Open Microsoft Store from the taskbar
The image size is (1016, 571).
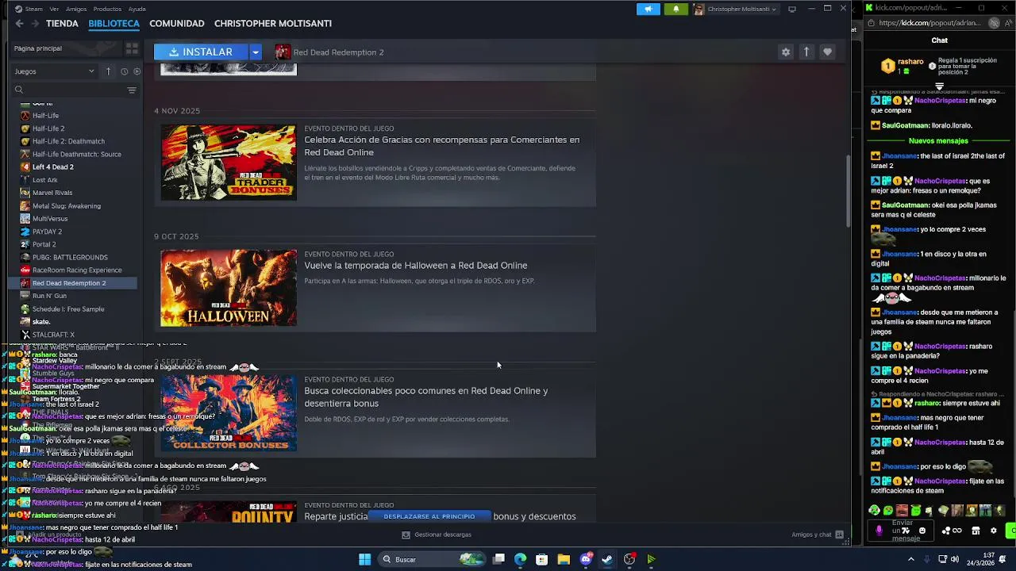click(x=541, y=559)
